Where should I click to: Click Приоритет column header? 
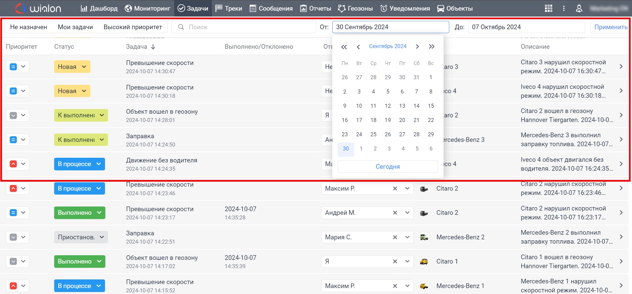click(x=22, y=47)
